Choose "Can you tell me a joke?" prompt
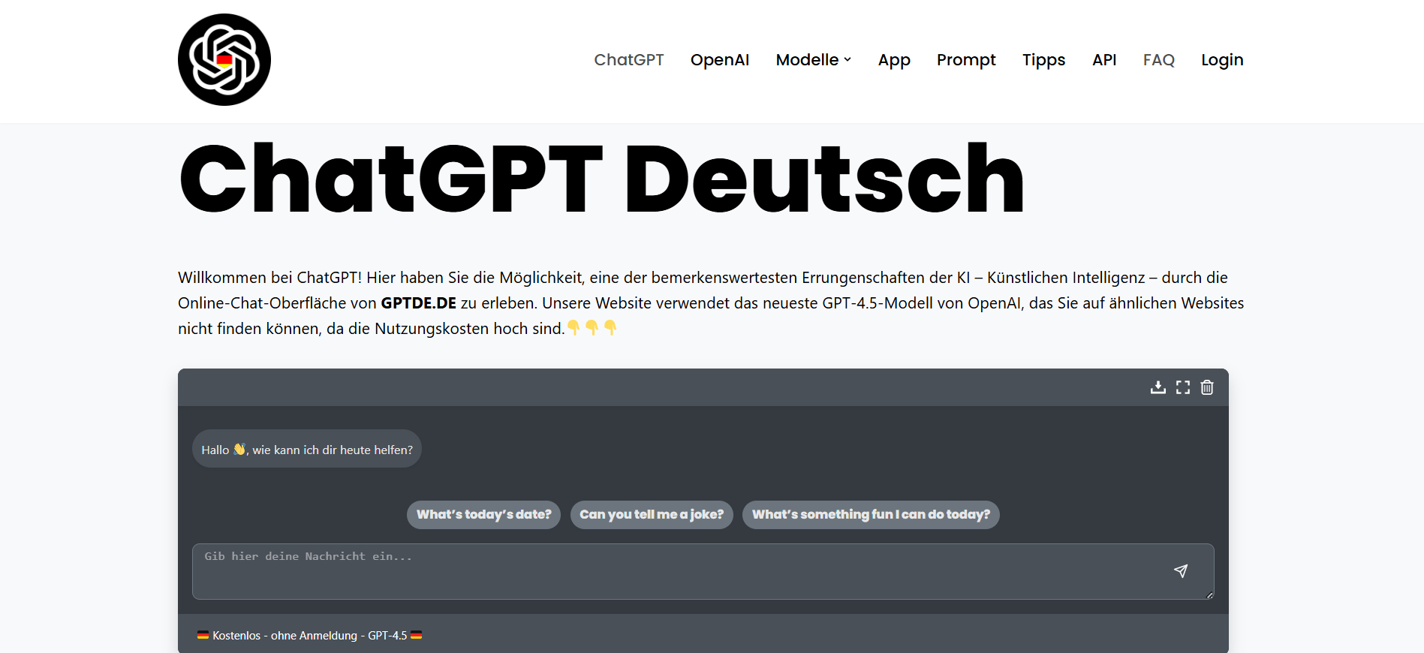 651,515
